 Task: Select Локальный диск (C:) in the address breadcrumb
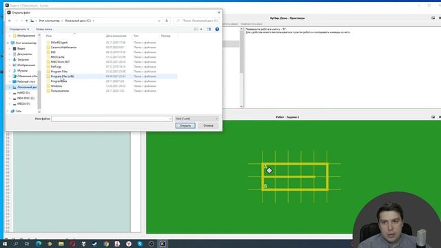click(78, 21)
